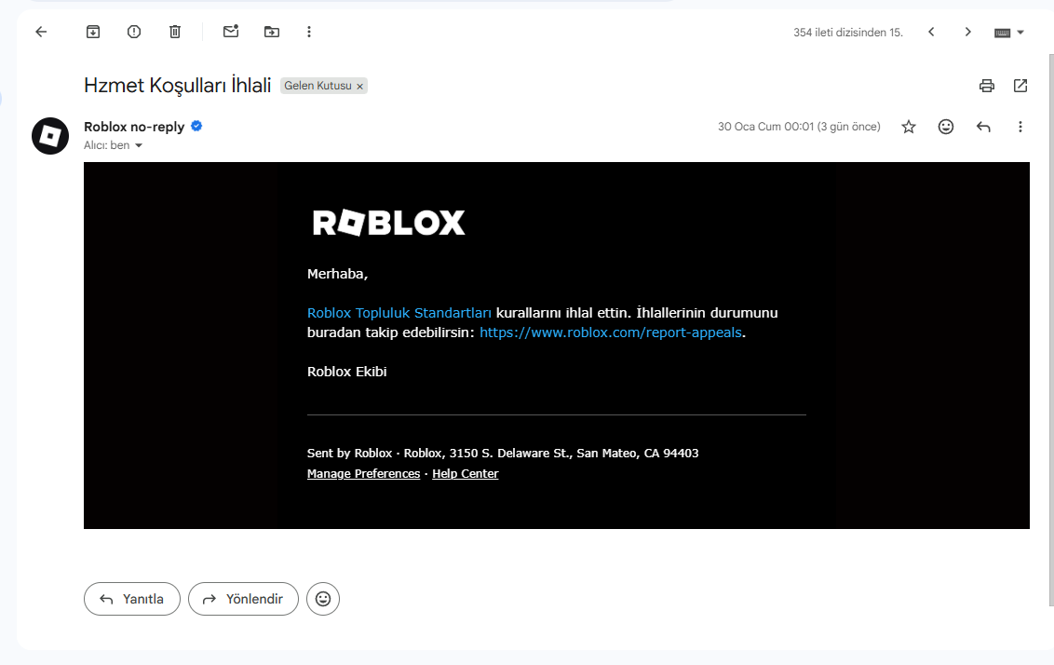This screenshot has width=1054, height=665.
Task: Remove the Gelen Kutusu label
Action: (x=359, y=86)
